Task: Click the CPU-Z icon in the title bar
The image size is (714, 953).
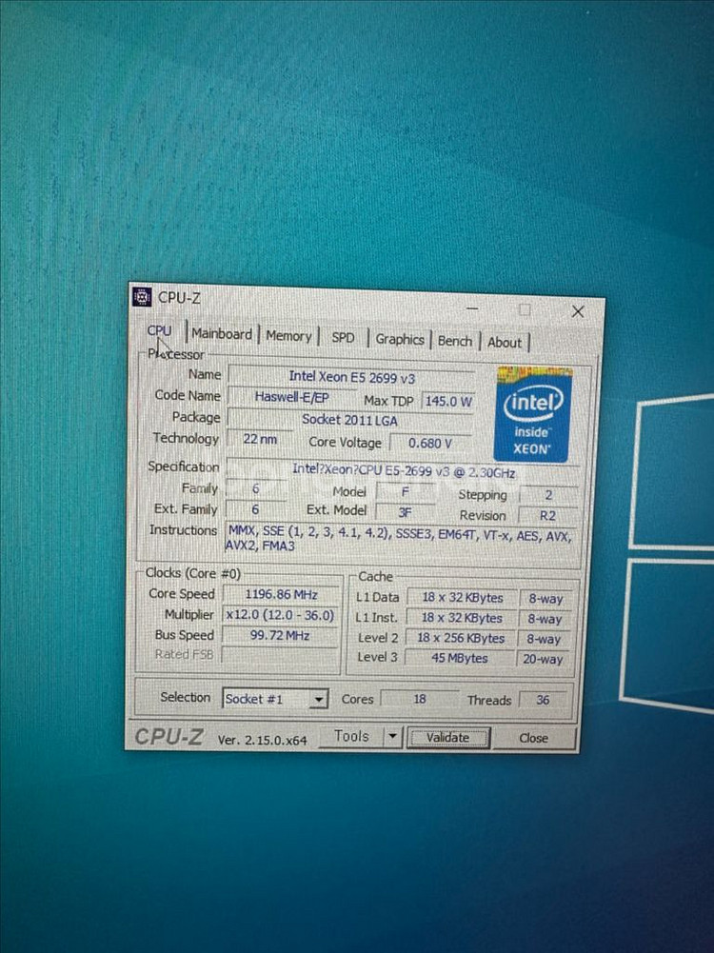Action: (142, 297)
